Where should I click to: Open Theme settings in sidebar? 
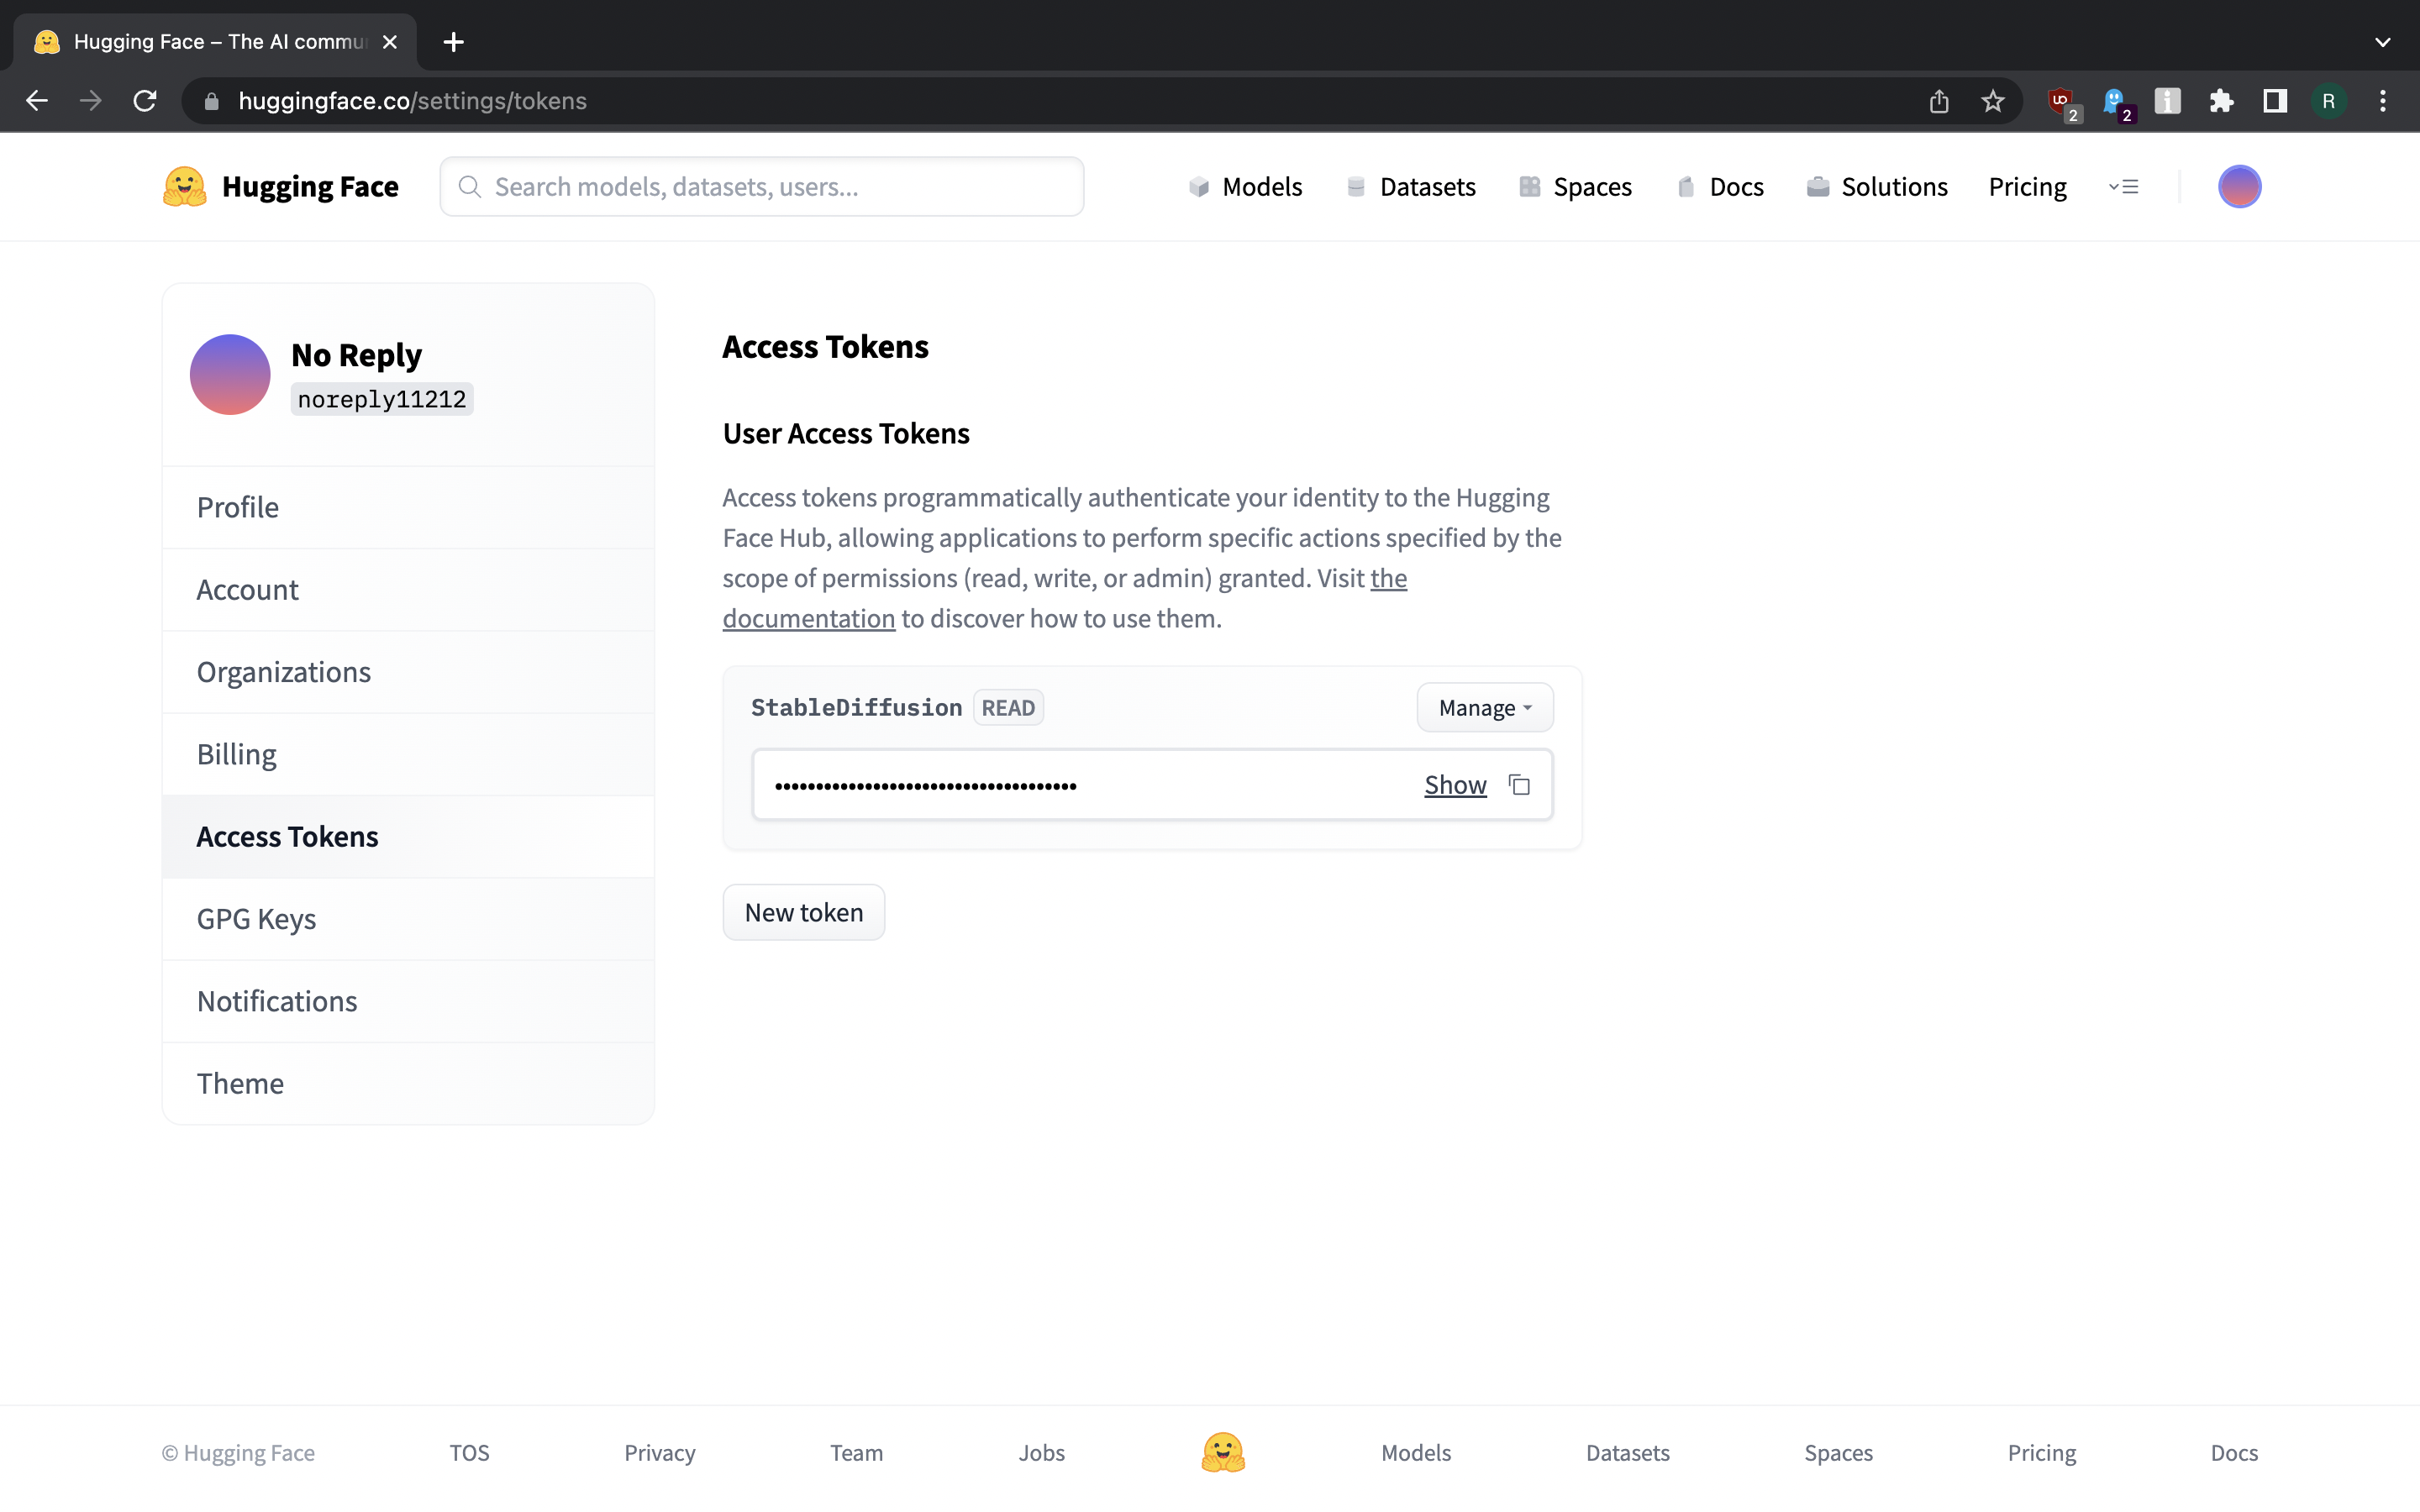pos(408,1084)
